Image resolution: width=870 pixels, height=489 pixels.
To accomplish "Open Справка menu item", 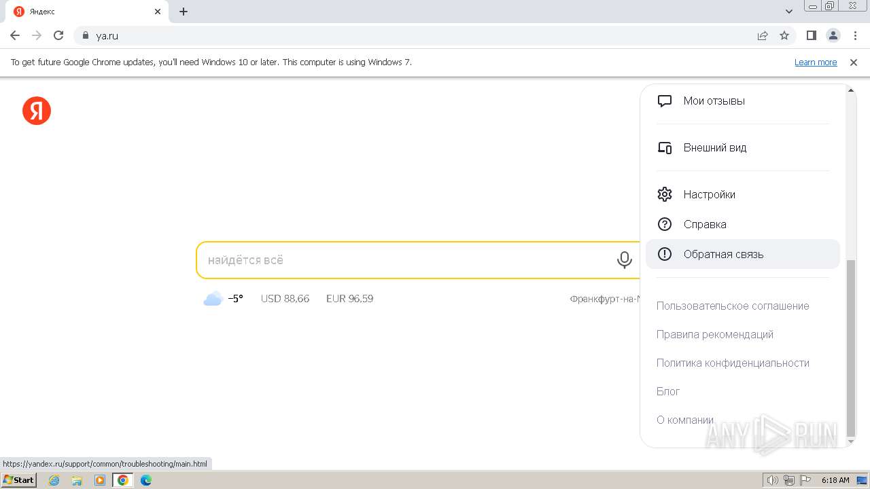I will coord(743,224).
